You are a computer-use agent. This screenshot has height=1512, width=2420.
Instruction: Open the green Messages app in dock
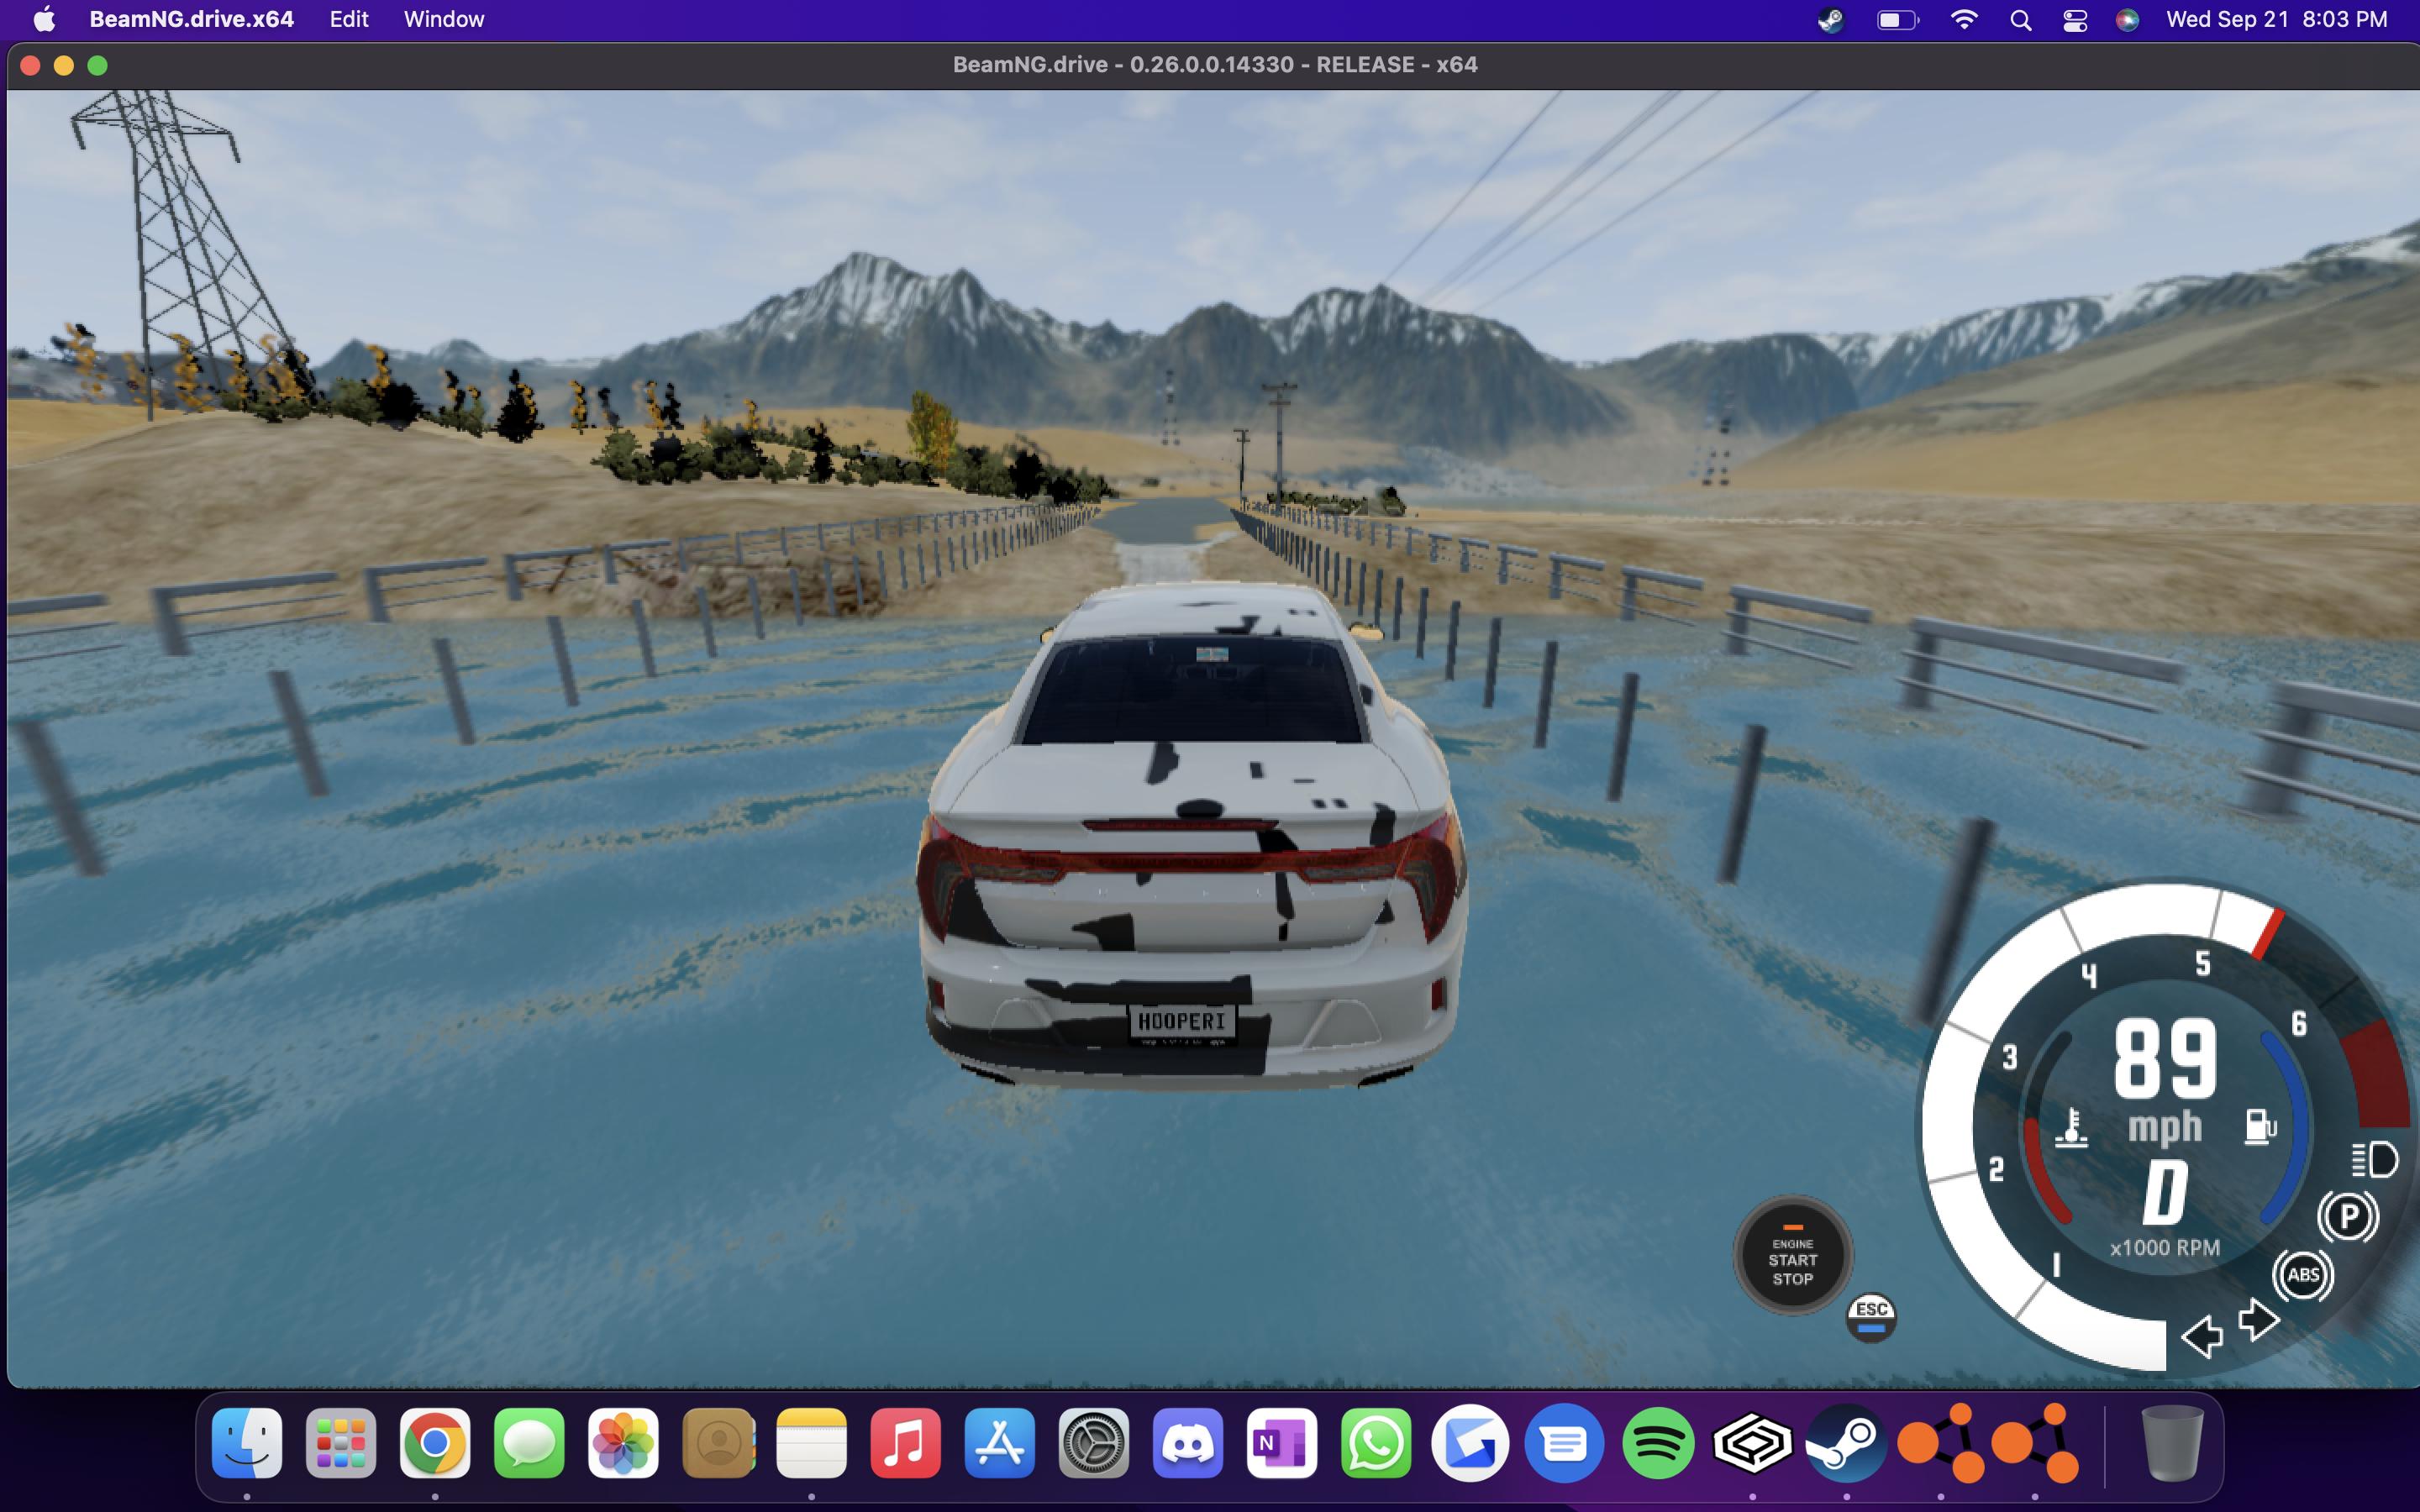click(x=529, y=1443)
